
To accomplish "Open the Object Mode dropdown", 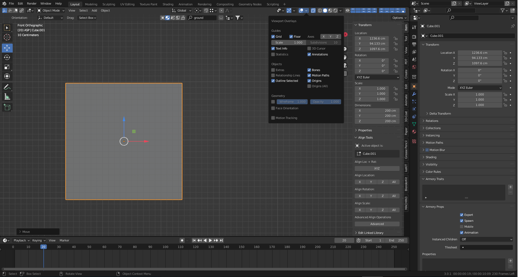I will point(51,10).
